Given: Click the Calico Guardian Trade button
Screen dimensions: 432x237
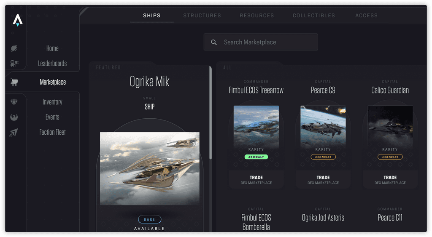Looking at the screenshot, I should click(x=390, y=180).
